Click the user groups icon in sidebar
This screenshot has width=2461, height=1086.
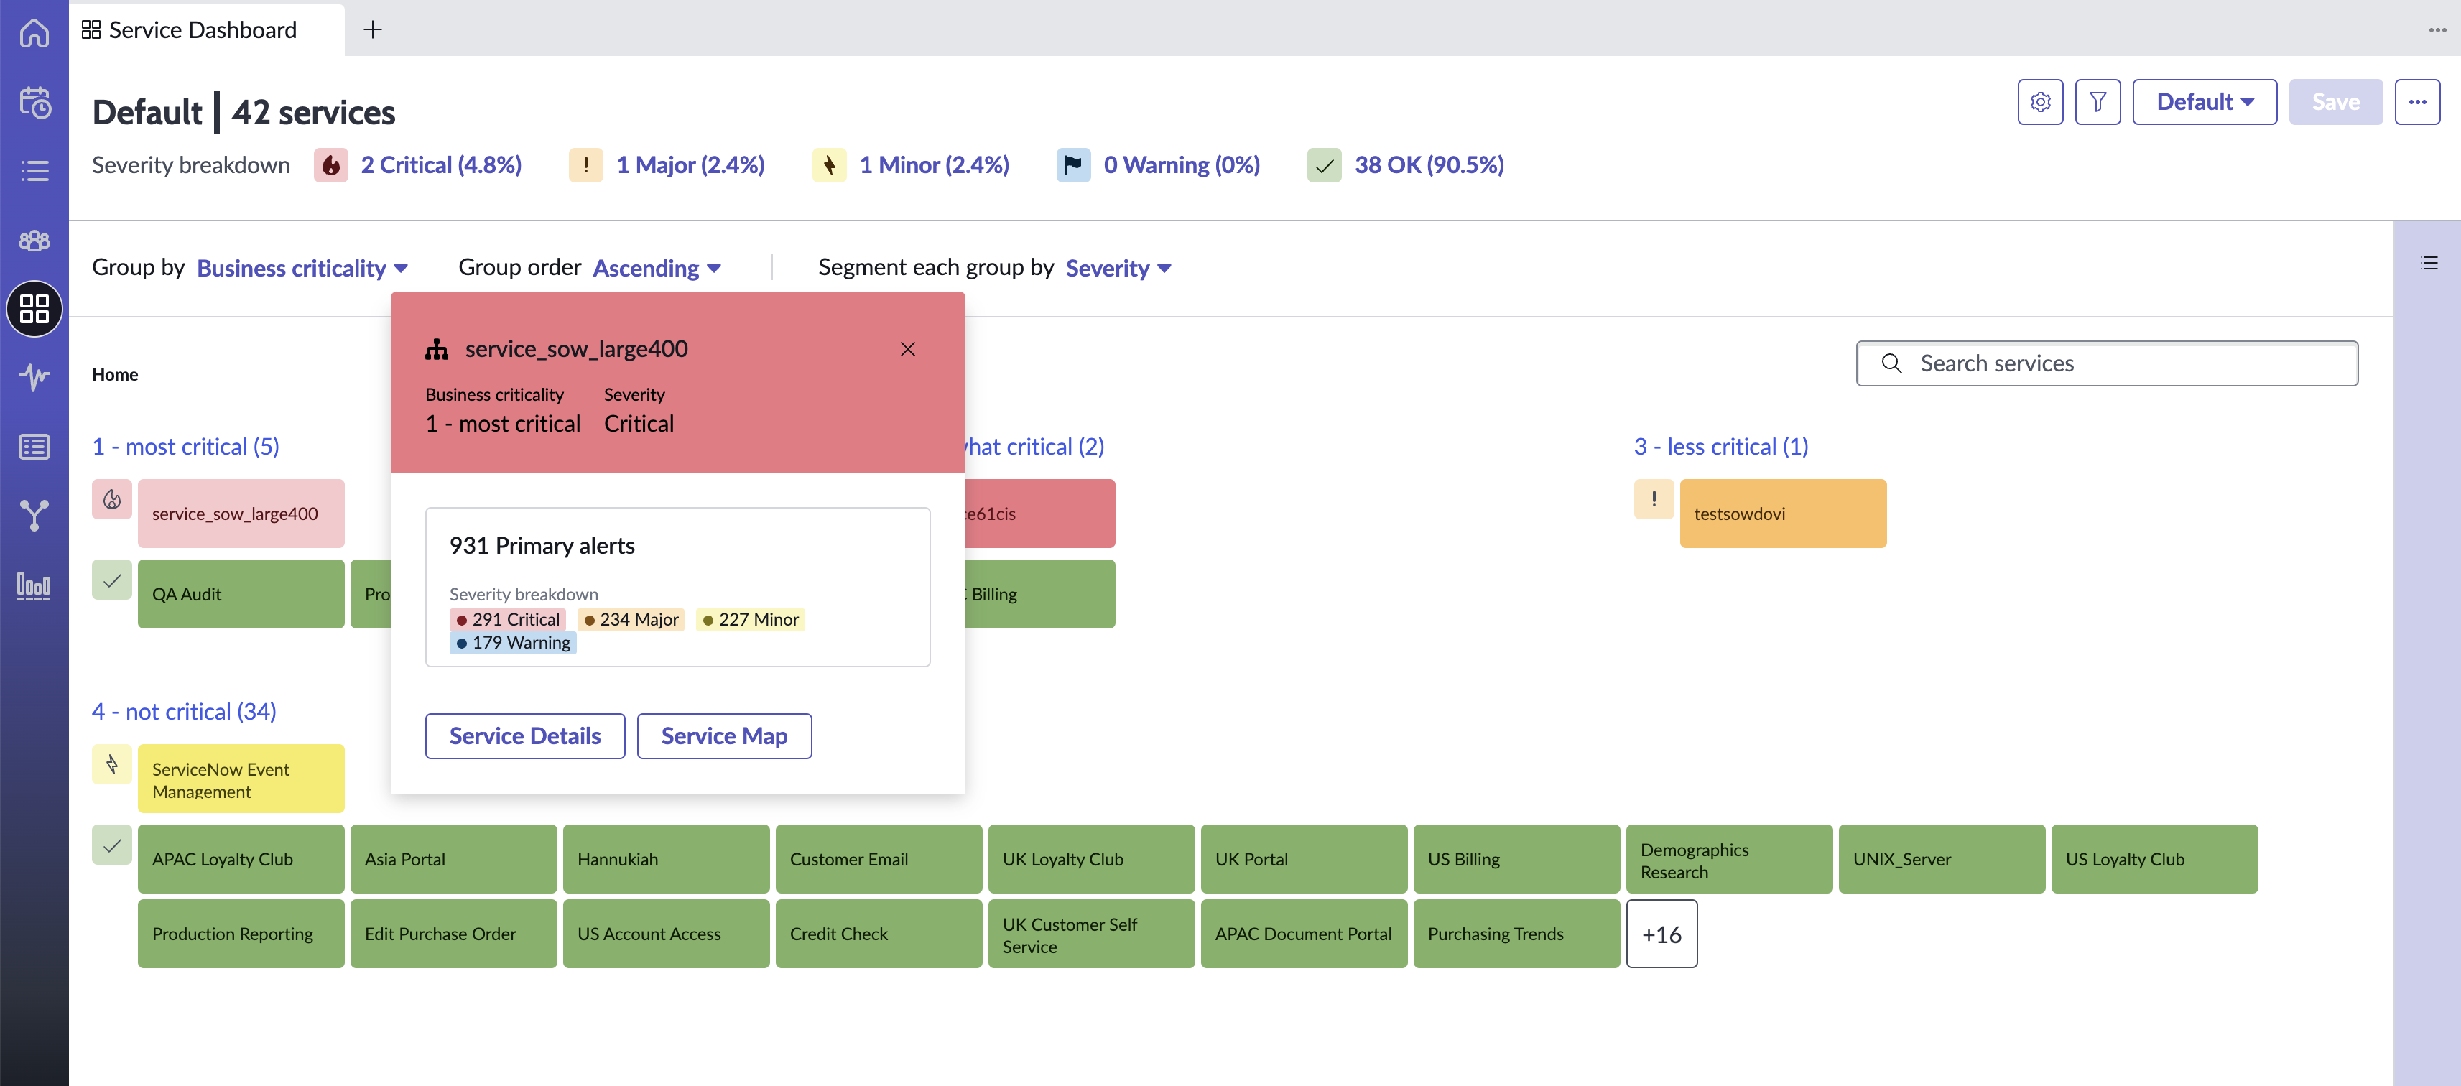point(34,240)
